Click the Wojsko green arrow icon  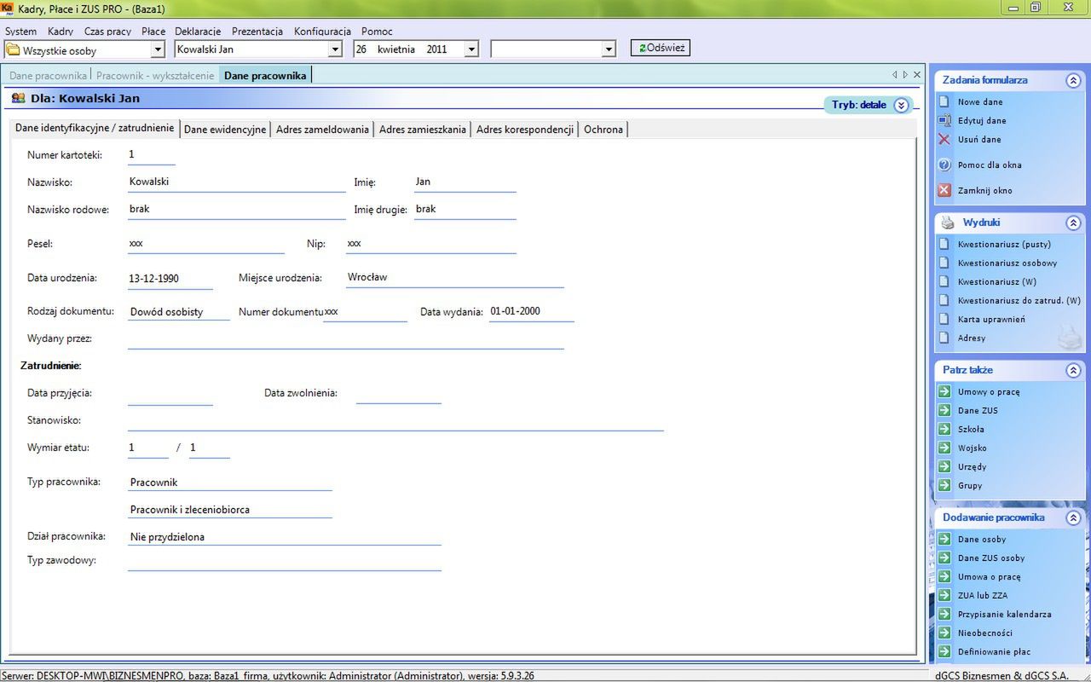pyautogui.click(x=944, y=448)
